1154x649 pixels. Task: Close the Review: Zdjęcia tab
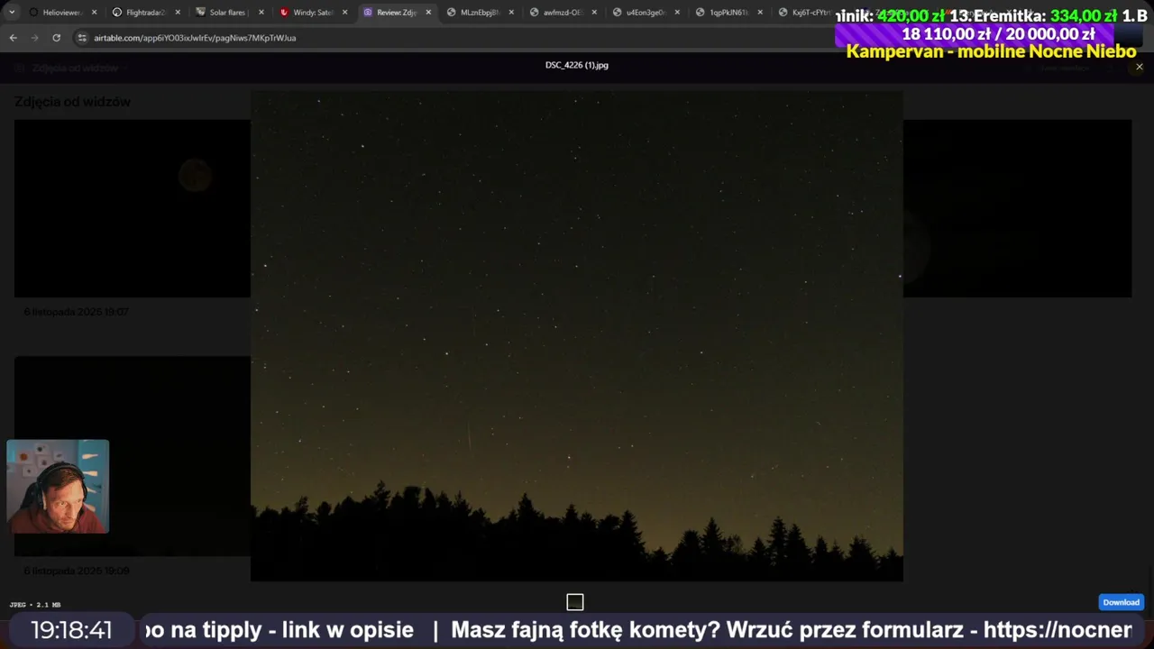(x=428, y=13)
